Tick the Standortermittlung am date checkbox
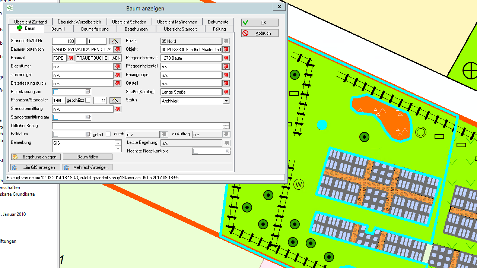Viewport: 477px width, 268px height. coord(56,117)
